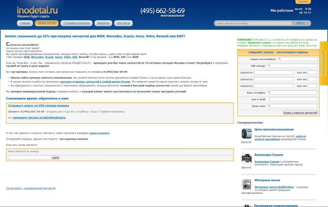Open the Контакты menu item

point(123,23)
